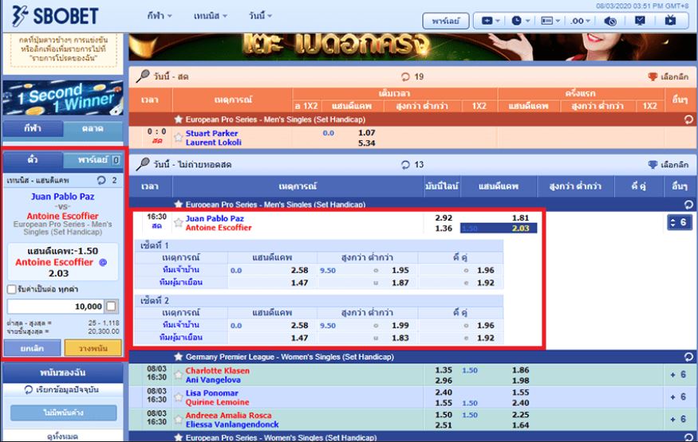
Task: Open the casino promotional banner
Action: click(x=412, y=47)
